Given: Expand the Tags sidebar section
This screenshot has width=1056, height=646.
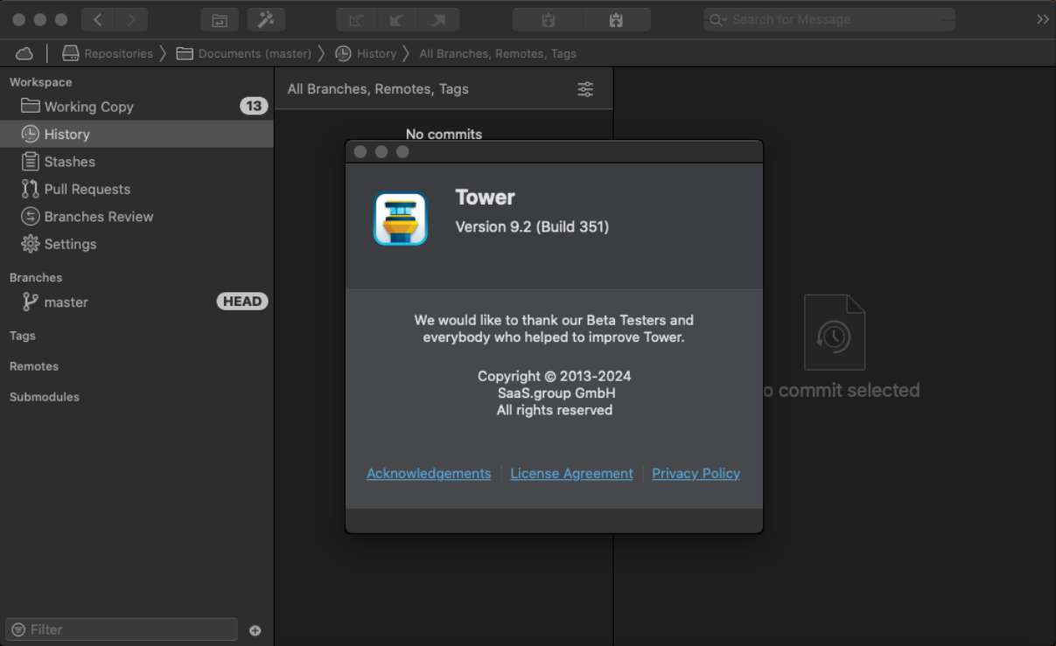Looking at the screenshot, I should [23, 336].
